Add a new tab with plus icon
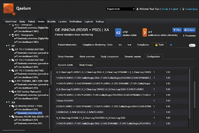This screenshot has width=199, height=133. click(x=171, y=45)
